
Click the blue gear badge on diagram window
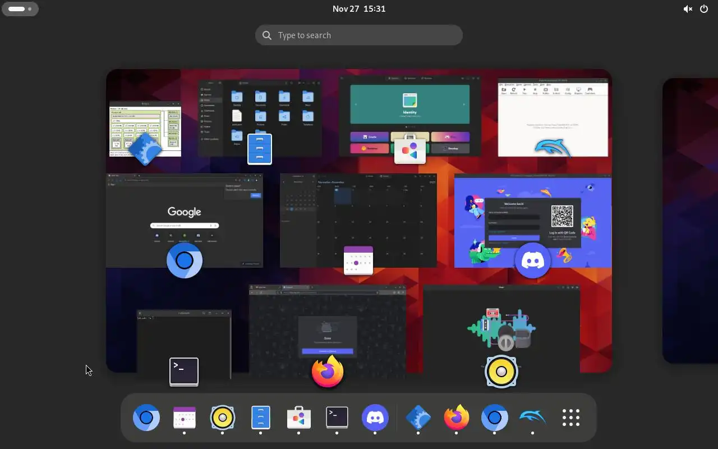(145, 149)
